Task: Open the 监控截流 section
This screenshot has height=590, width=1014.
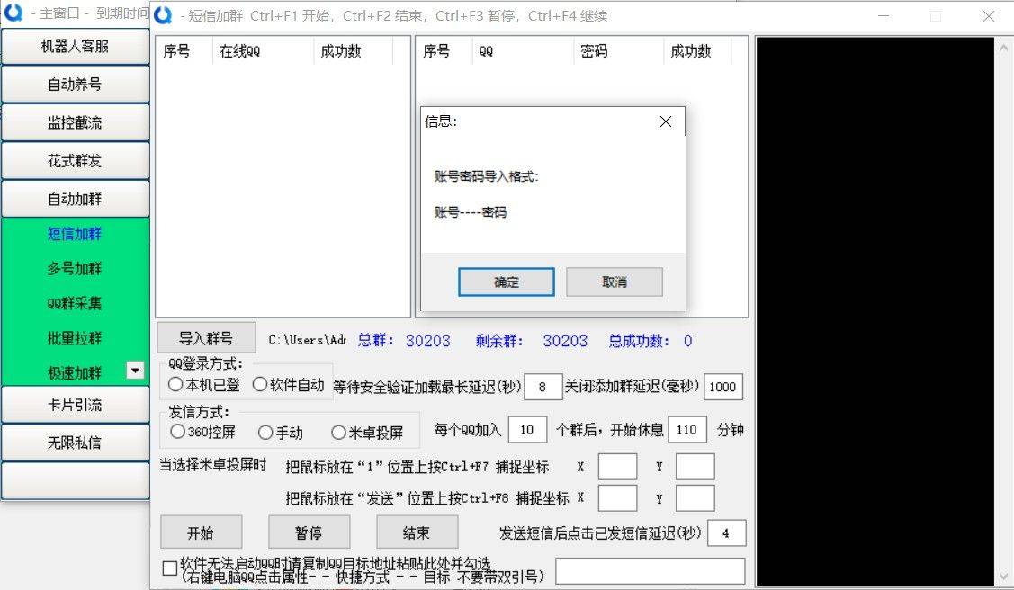Action: (x=75, y=123)
